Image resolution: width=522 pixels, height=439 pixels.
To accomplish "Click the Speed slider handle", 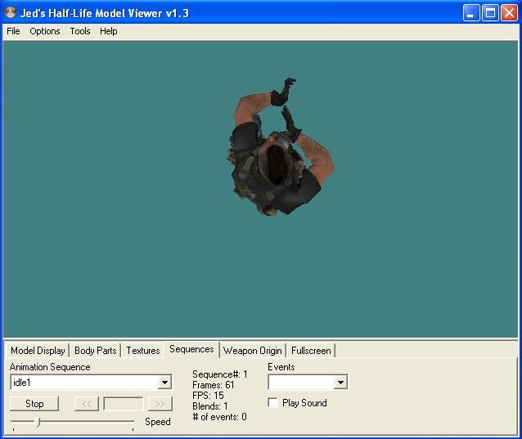I will click(x=38, y=422).
